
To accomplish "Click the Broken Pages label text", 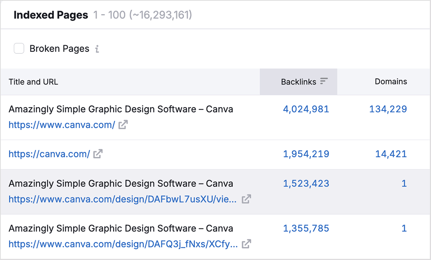I will click(x=59, y=49).
